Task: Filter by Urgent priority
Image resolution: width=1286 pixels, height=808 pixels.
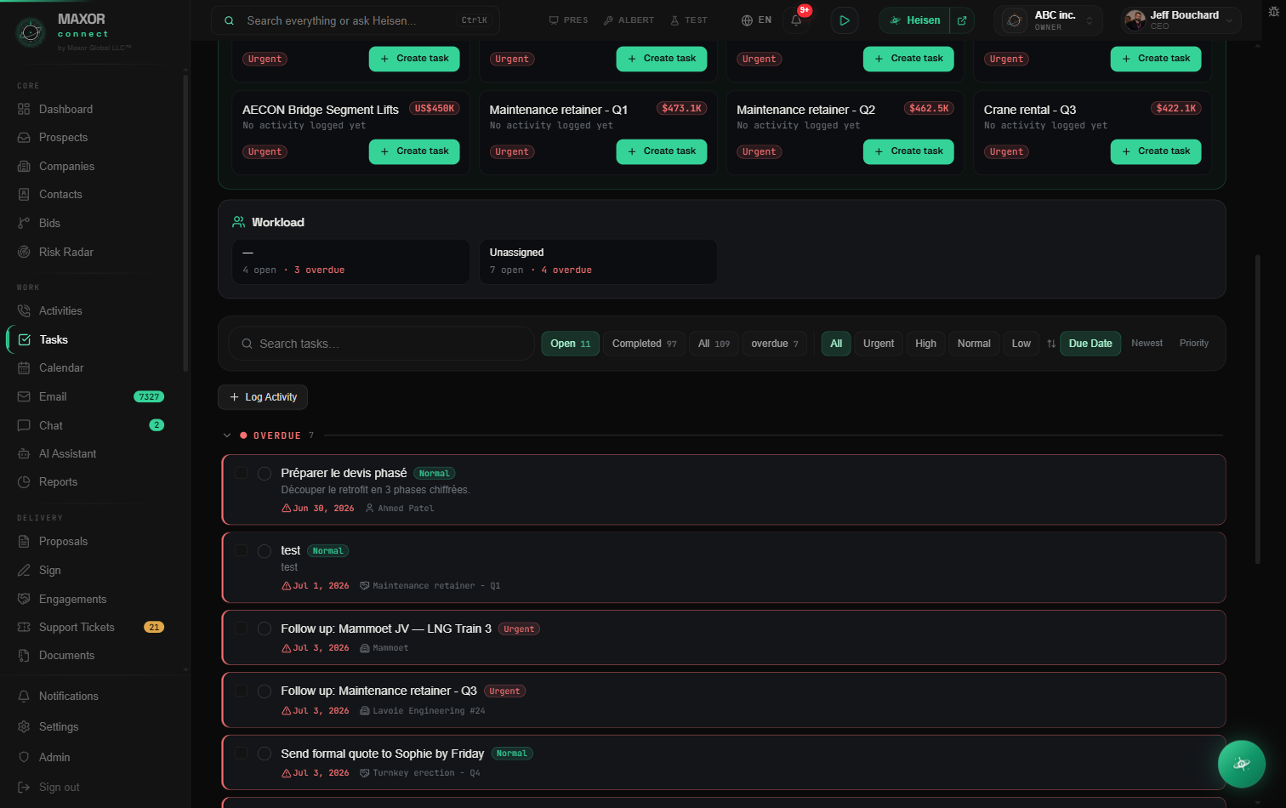Action: [879, 344]
